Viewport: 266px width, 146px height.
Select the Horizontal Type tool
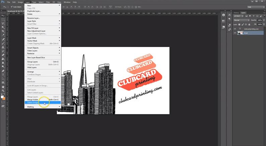[3, 75]
